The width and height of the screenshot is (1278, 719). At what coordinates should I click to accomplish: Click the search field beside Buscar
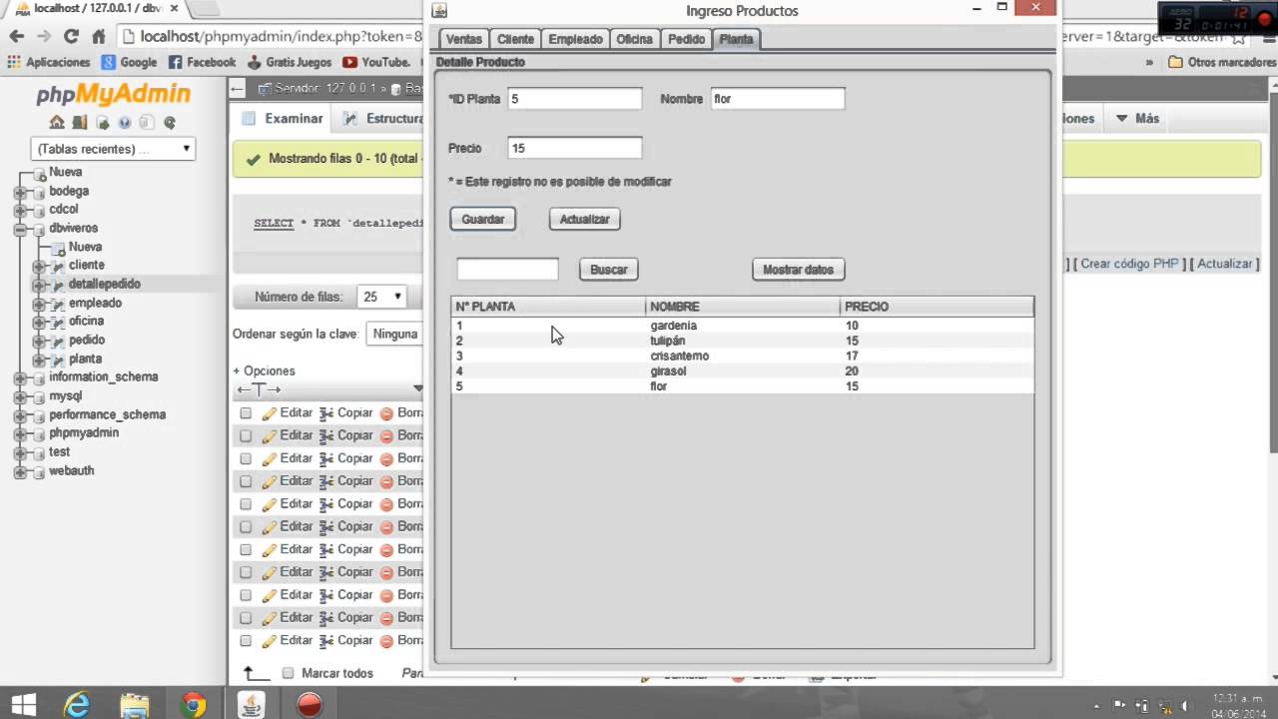coord(507,269)
